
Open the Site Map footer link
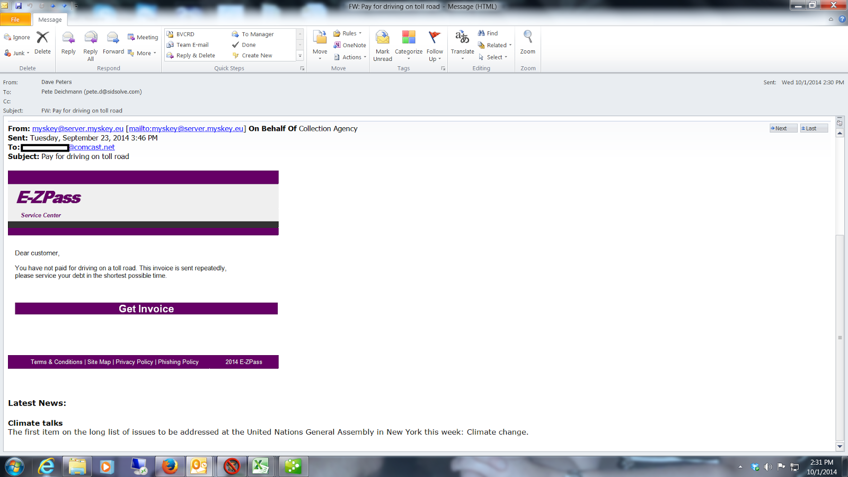click(99, 362)
